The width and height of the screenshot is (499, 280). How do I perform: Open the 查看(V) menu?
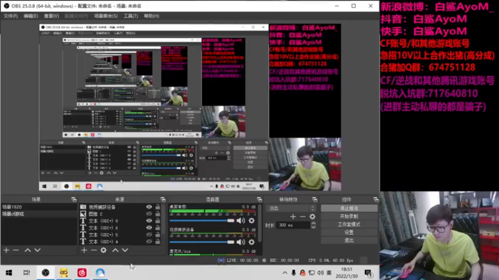[51, 16]
